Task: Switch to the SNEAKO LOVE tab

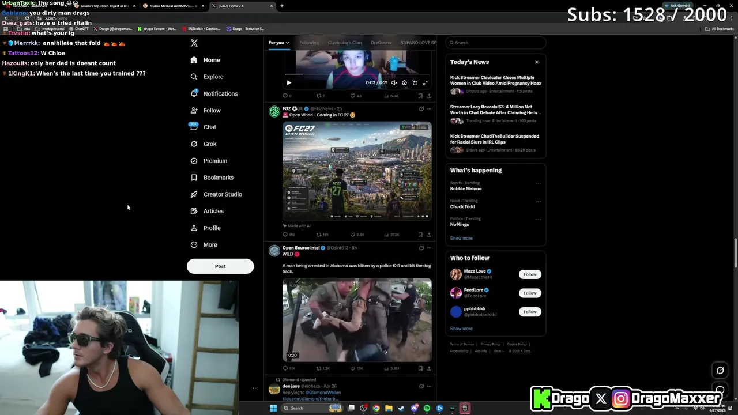Action: click(x=418, y=43)
